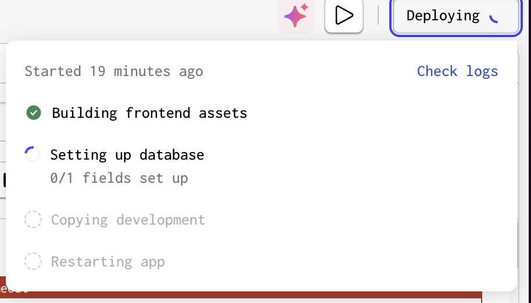Select the Building frontend assets step
The height and width of the screenshot is (303, 531).
tap(149, 113)
